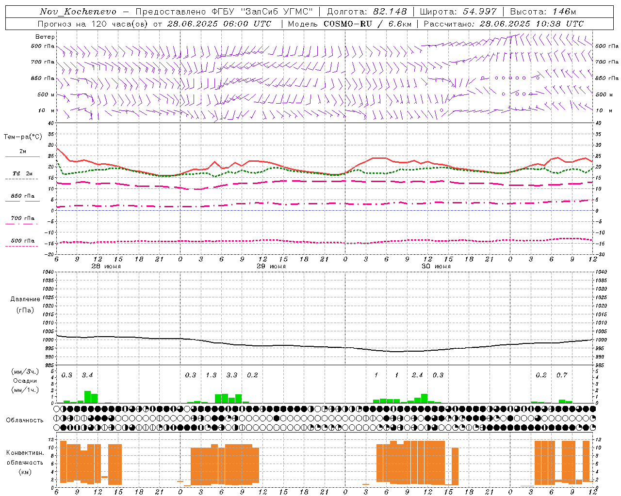The height and width of the screenshot is (496, 621).
Task: Click the Nov_Kochenevo station title
Action: pyautogui.click(x=78, y=12)
